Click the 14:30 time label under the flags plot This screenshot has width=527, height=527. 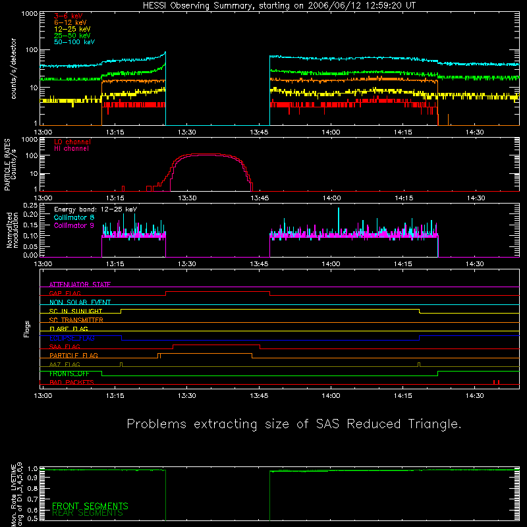click(x=475, y=396)
